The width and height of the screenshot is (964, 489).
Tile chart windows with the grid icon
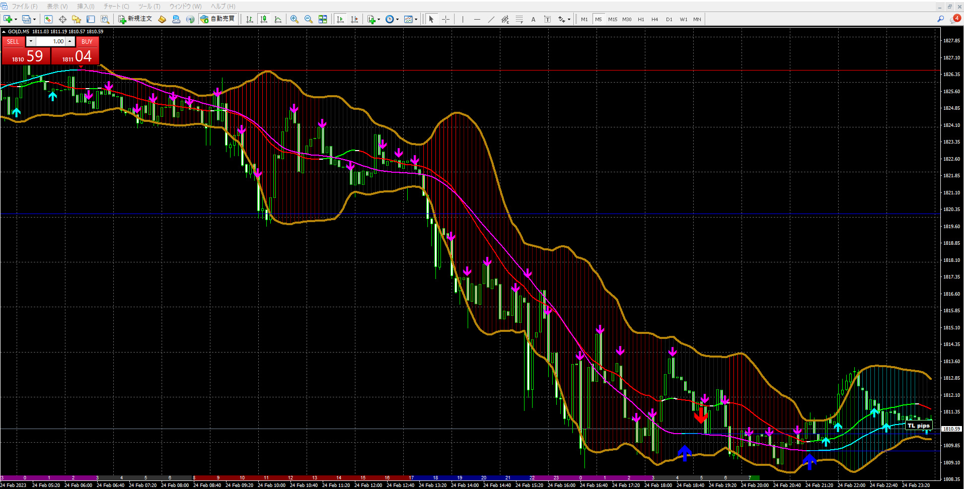click(323, 19)
